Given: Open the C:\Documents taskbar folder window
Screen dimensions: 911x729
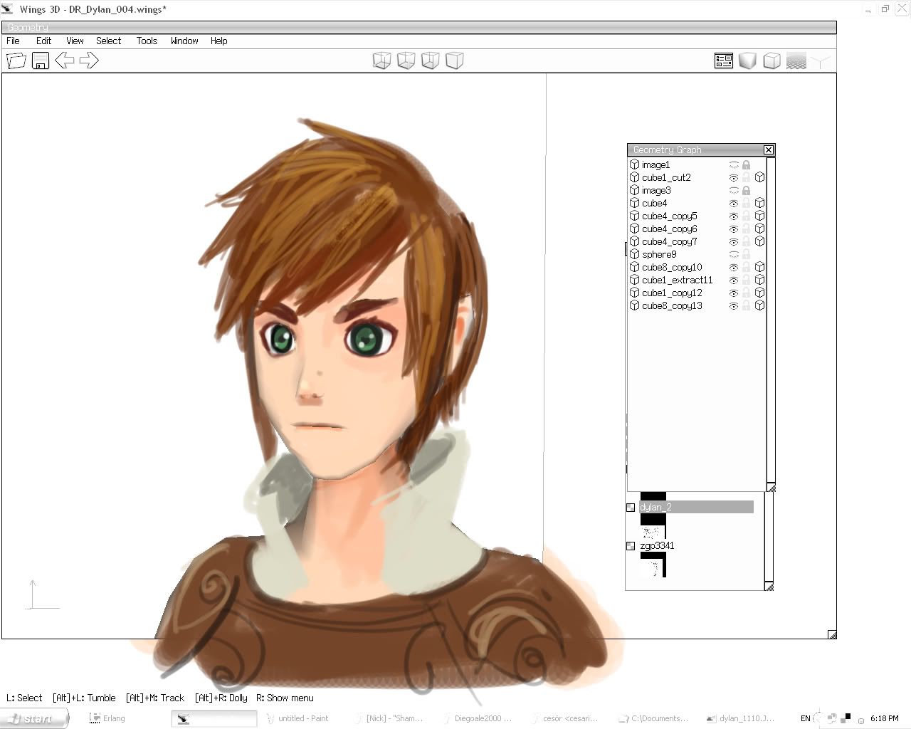Looking at the screenshot, I should pyautogui.click(x=653, y=718).
